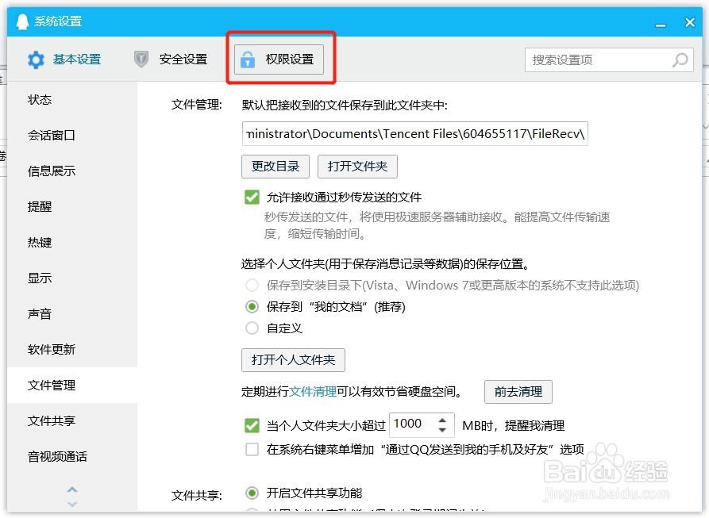Click the 前去清理 button
This screenshot has height=518, width=709.
point(518,391)
